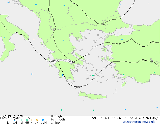Click the 1020 isobar label over Italy
Viewport: 160px width, 124px height.
(x=15, y=33)
